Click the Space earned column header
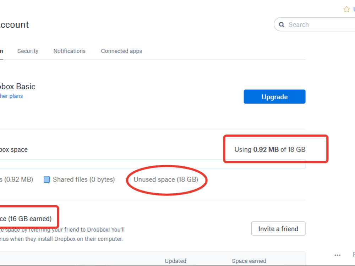The image size is (355, 266). pos(249,261)
